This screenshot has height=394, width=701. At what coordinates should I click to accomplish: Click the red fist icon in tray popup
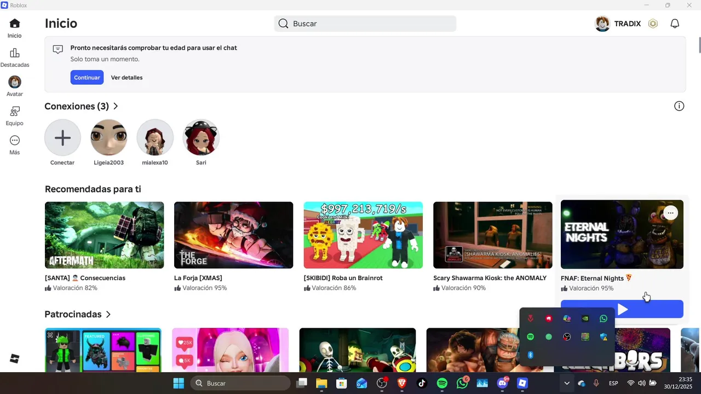pos(549,318)
